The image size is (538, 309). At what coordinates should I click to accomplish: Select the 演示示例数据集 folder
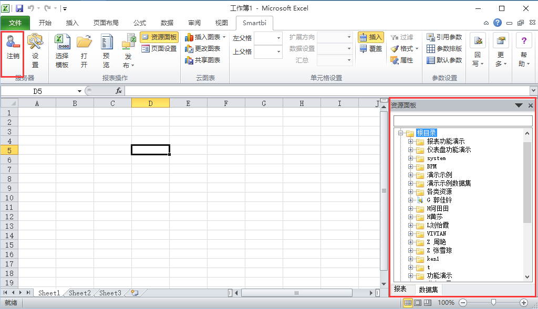click(449, 183)
